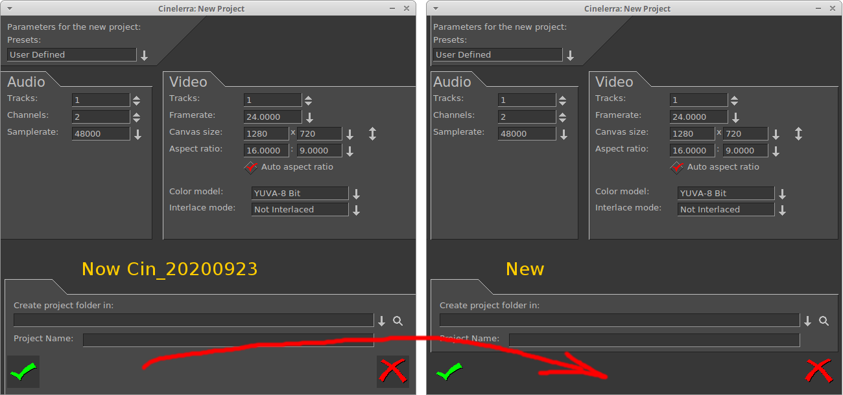Adjust audio Channels stepper in left window
Image resolution: width=843 pixels, height=395 pixels.
pyautogui.click(x=136, y=117)
